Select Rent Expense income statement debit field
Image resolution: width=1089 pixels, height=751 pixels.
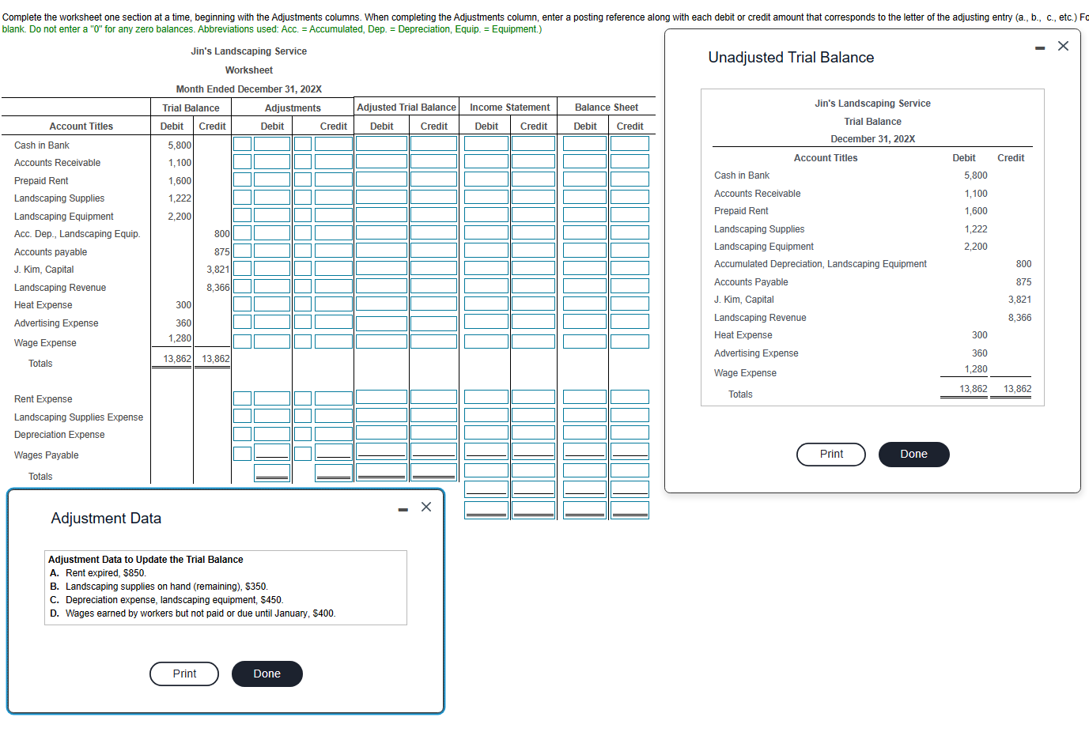point(486,398)
